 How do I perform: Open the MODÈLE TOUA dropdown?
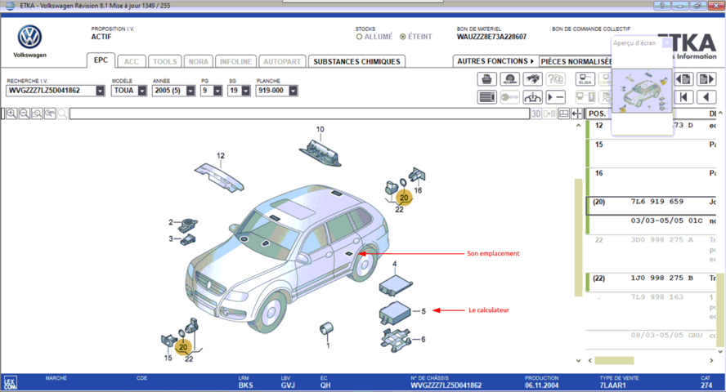pyautogui.click(x=142, y=91)
